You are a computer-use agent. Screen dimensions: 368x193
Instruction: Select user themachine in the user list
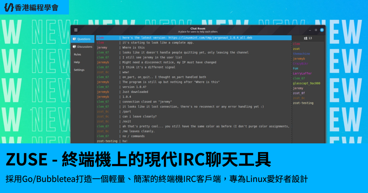point(302,54)
